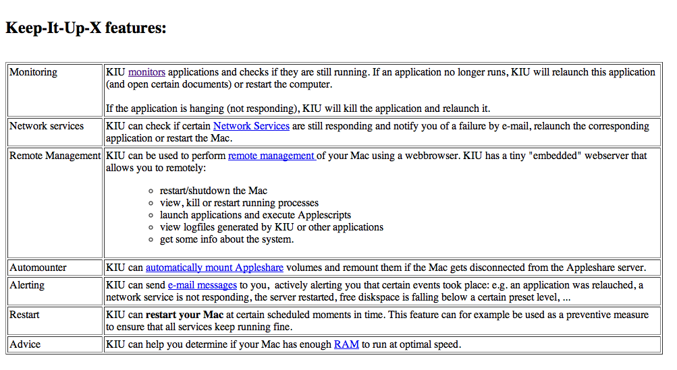This screenshot has width=677, height=370.
Task: Select the "Restart" row label
Action: (x=24, y=315)
